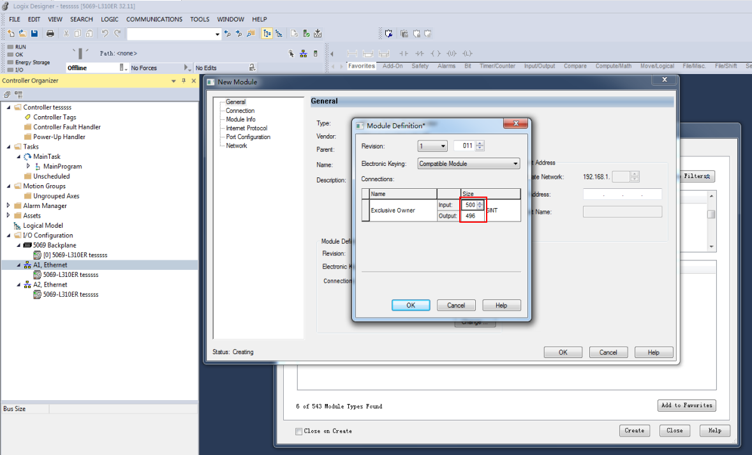Click Add to Favorites button

[687, 406]
